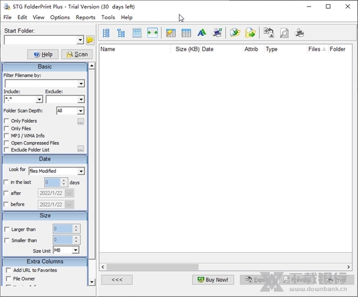Check Open Compressed Files option
Viewport: 358px width, 297px height.
7,143
